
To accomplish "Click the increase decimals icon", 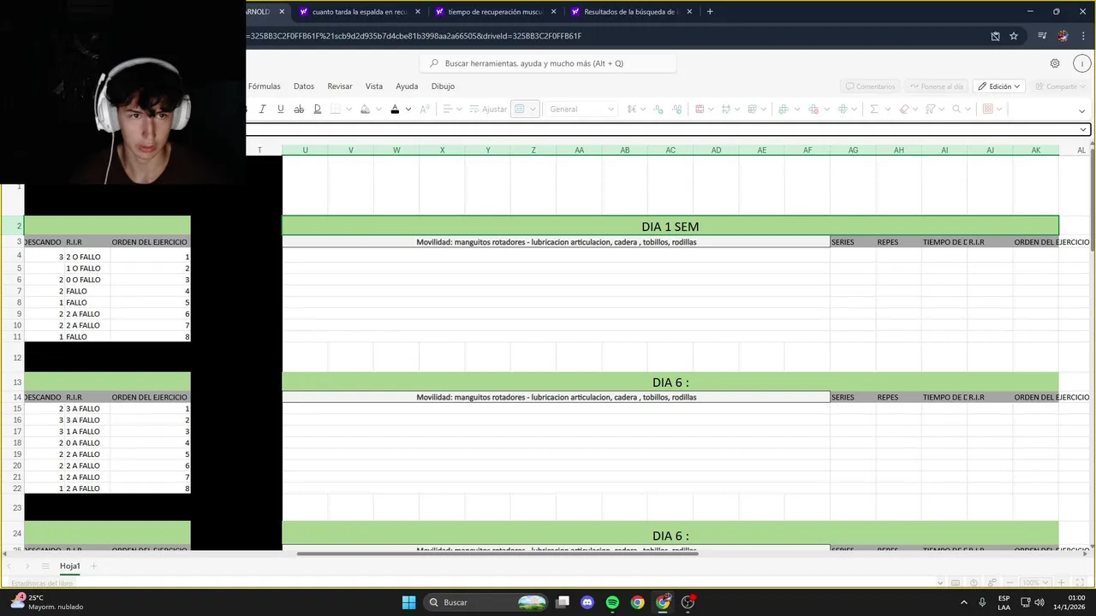I will (677, 110).
